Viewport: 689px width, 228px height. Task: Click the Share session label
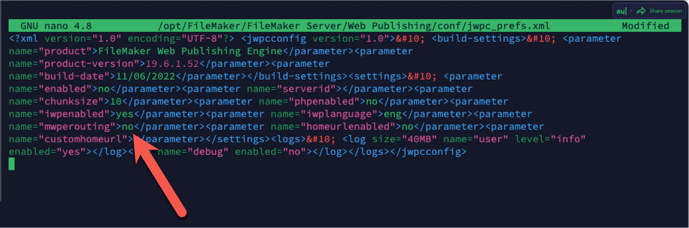click(x=666, y=11)
